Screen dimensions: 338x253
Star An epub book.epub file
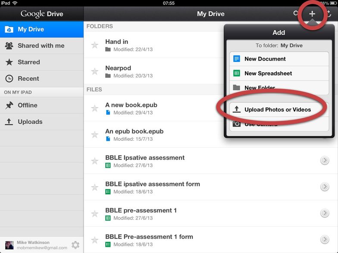tap(94, 135)
